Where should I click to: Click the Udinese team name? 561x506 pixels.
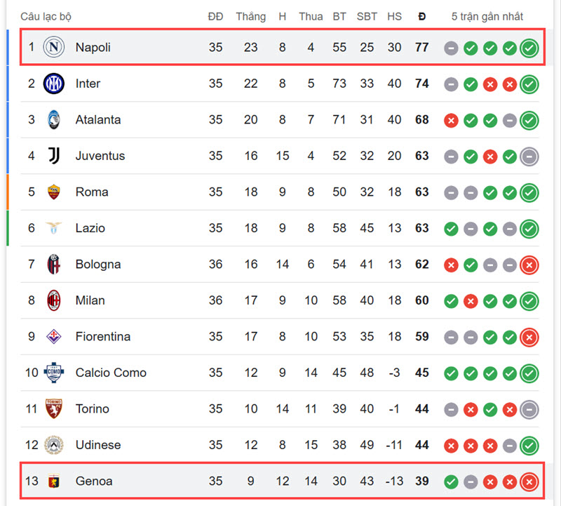click(x=98, y=445)
